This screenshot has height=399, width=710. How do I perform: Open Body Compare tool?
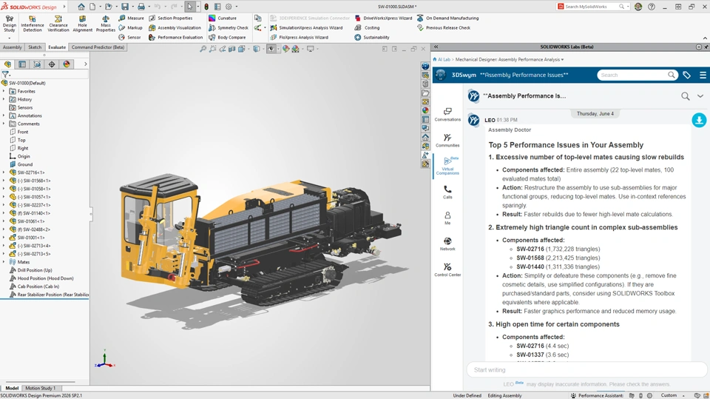(x=227, y=37)
